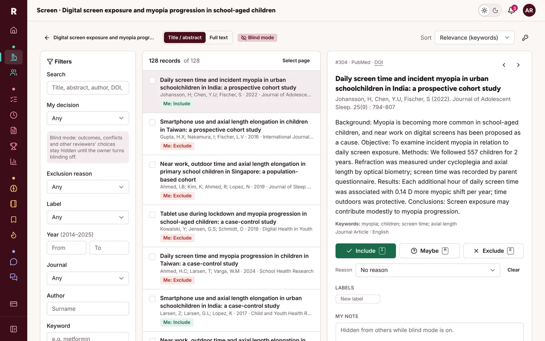The height and width of the screenshot is (341, 545).
Task: Open the bookmark sidebar icon
Action: [14, 220]
